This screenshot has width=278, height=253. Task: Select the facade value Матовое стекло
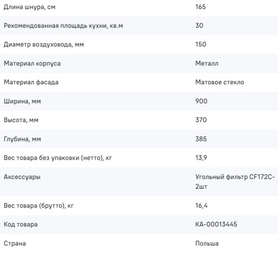tap(220, 82)
